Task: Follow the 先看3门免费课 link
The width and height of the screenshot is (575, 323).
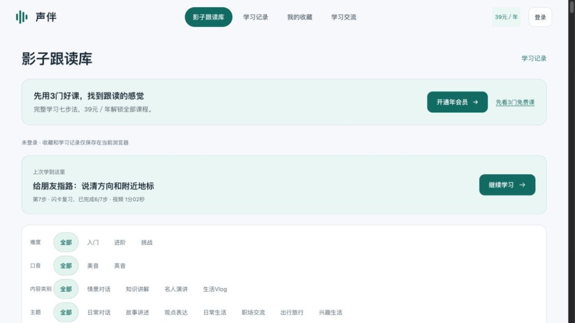Action: (515, 102)
